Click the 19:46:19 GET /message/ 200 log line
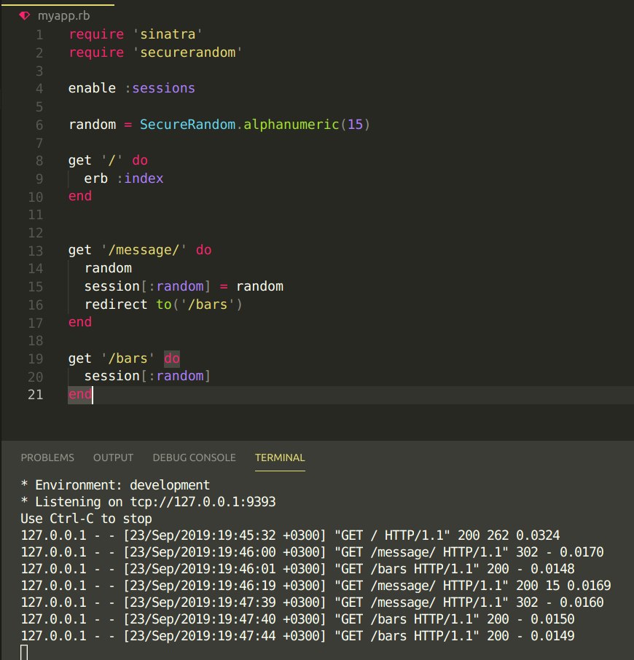Viewport: 634px width, 660px height. (x=316, y=586)
